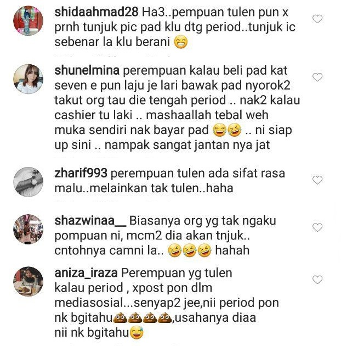Click the sweat-smile emoji after 'nii nk bgitahu'
The width and height of the screenshot is (341, 346).
(x=137, y=332)
